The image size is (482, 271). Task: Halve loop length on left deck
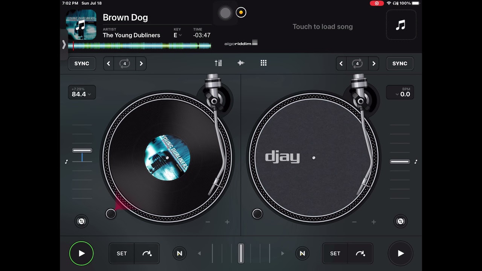click(108, 64)
